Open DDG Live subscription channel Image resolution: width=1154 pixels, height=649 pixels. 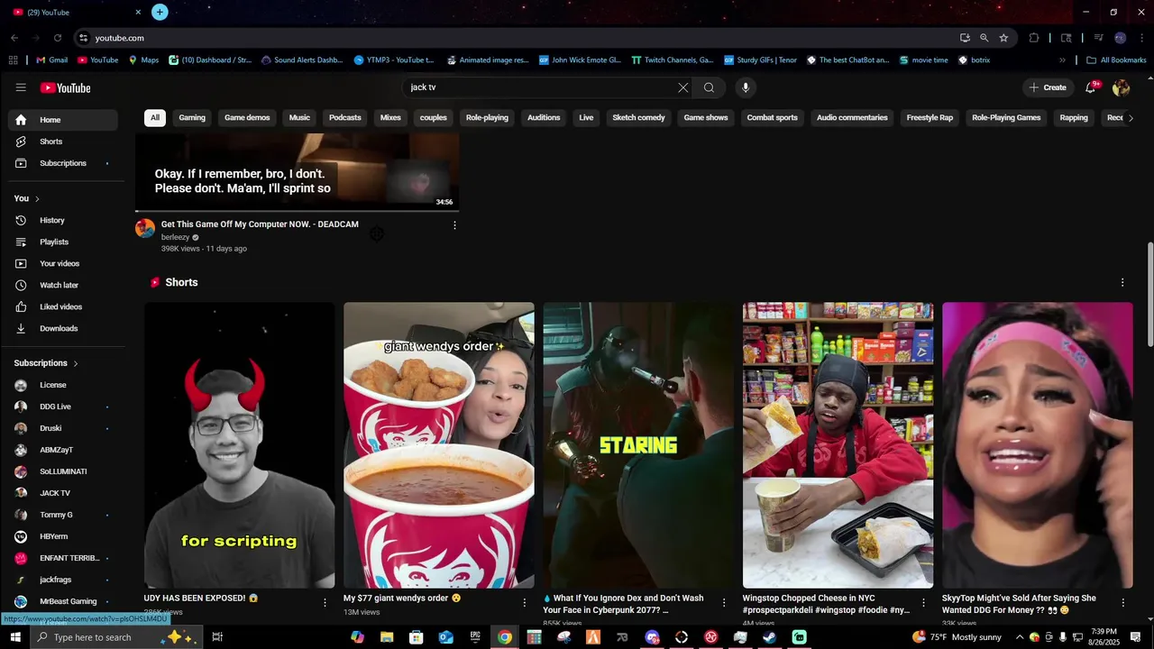[63, 407]
